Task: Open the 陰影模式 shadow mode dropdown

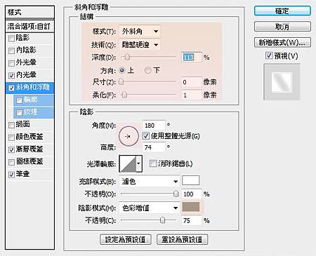Action: (x=150, y=208)
